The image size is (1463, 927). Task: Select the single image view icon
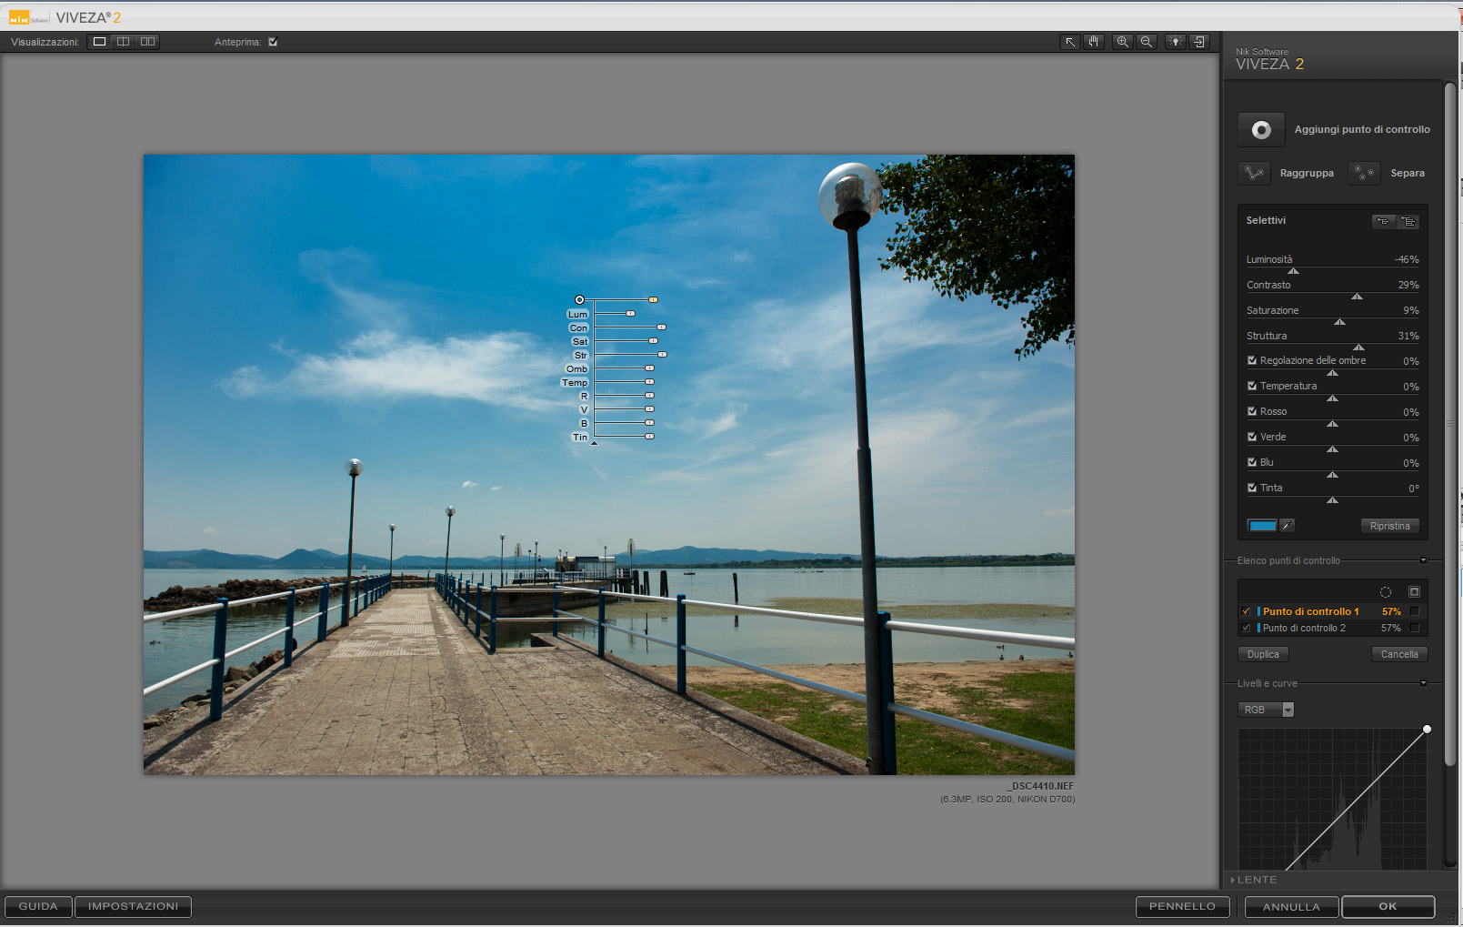pos(100,42)
